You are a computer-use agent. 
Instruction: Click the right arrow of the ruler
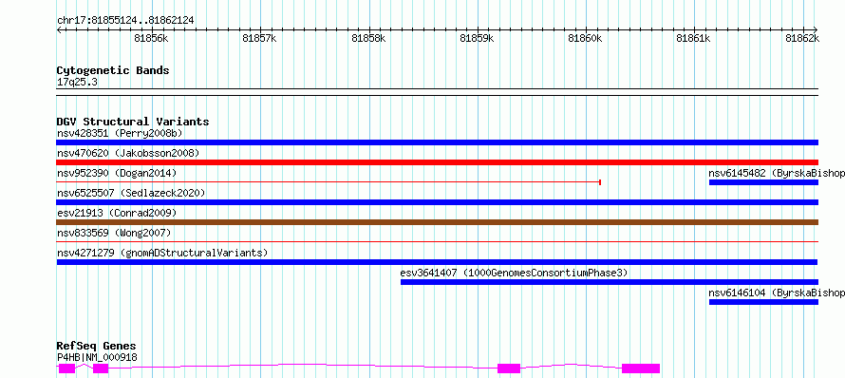click(816, 29)
